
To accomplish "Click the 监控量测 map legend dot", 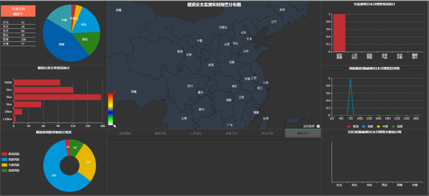I will tap(318, 126).
